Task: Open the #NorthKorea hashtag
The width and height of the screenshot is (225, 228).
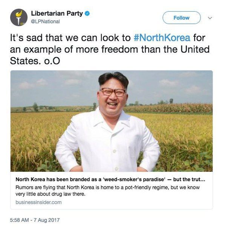Action: click(162, 37)
